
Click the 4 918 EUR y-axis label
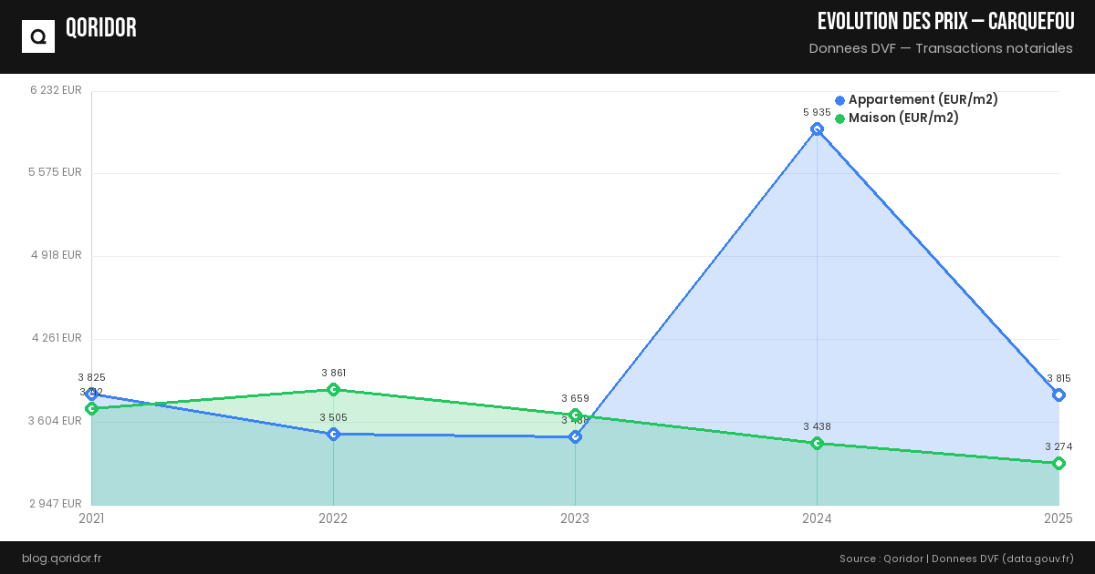click(57, 255)
